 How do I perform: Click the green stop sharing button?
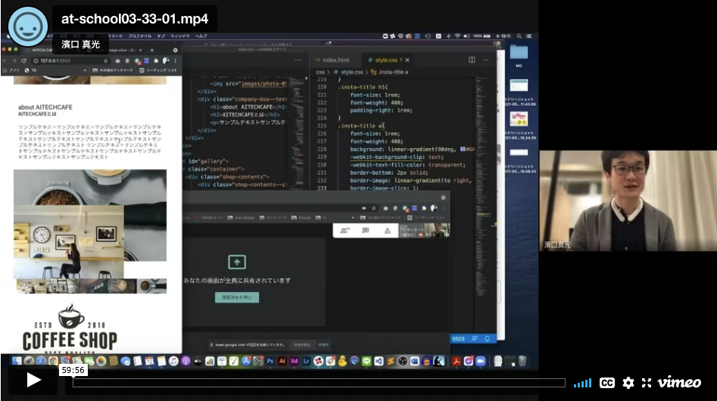(x=236, y=297)
